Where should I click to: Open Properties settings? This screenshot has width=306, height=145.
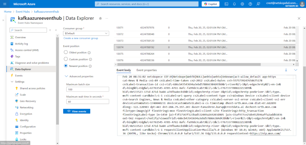coord(26,133)
